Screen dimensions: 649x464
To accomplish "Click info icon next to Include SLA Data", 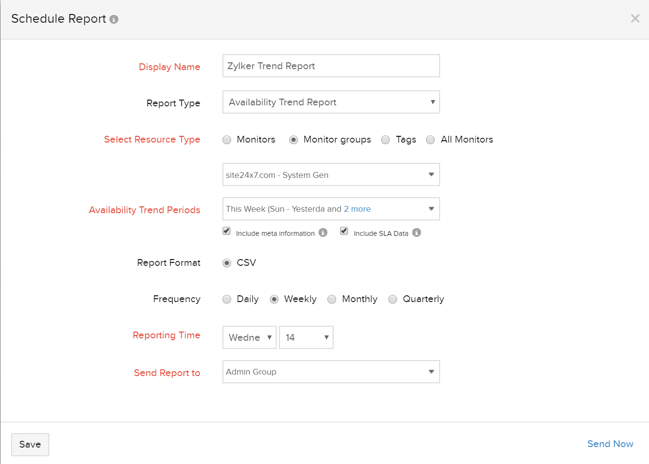I will pyautogui.click(x=416, y=232).
